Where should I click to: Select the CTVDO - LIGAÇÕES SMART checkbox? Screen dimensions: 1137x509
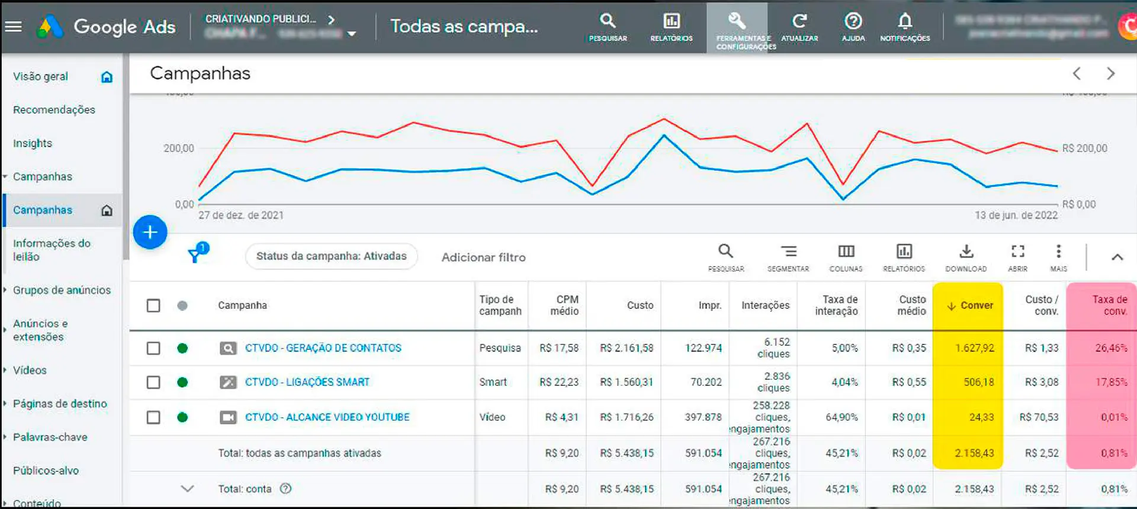click(153, 382)
